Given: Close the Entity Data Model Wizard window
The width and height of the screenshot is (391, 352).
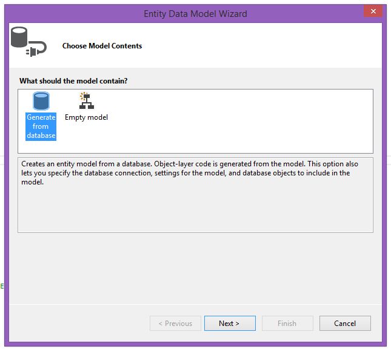Looking at the screenshot, I should tap(372, 12).
